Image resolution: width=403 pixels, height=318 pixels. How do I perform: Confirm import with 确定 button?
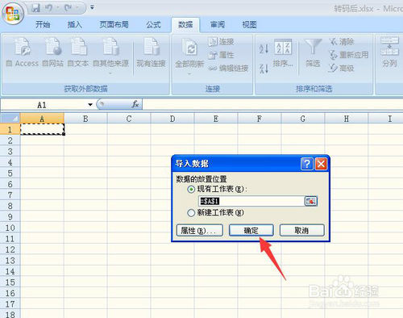pyautogui.click(x=251, y=231)
